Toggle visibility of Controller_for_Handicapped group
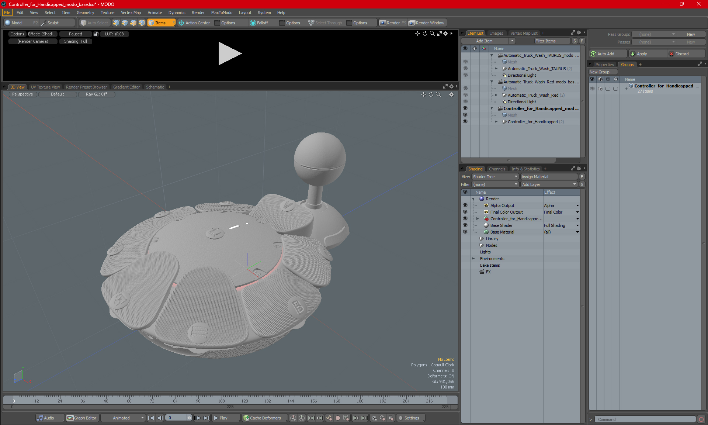The image size is (708, 425). tap(592, 89)
